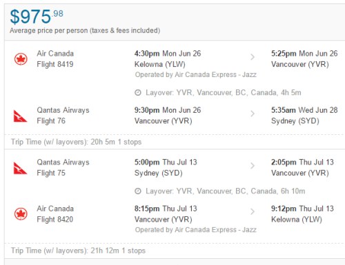Click 9:12pm Thu Jul 13 Kelowna arrival
Image resolution: width=345 pixels, height=265 pixels.
coord(302,214)
